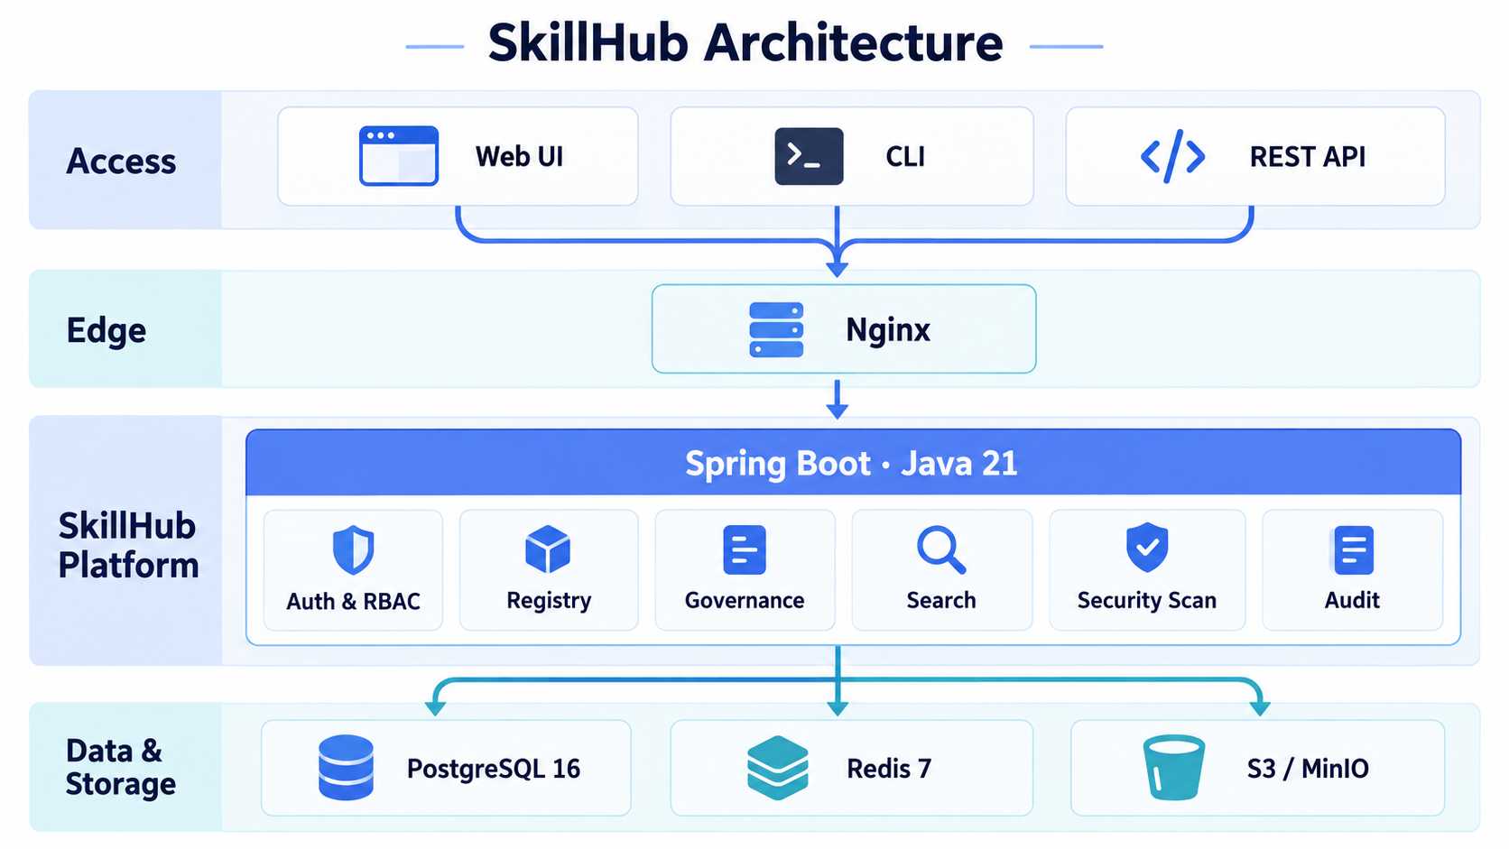The height and width of the screenshot is (849, 1509).
Task: Click the 'REST API' text label
Action: coord(1308,157)
